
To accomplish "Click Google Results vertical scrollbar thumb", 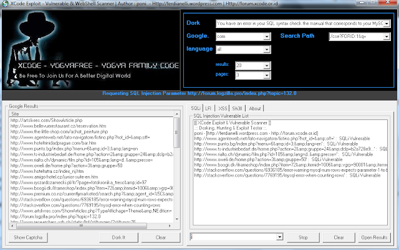I will coord(177,132).
